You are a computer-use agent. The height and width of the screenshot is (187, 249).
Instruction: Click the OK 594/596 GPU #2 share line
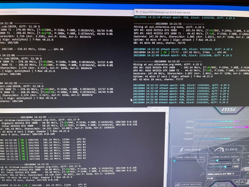tap(43, 151)
